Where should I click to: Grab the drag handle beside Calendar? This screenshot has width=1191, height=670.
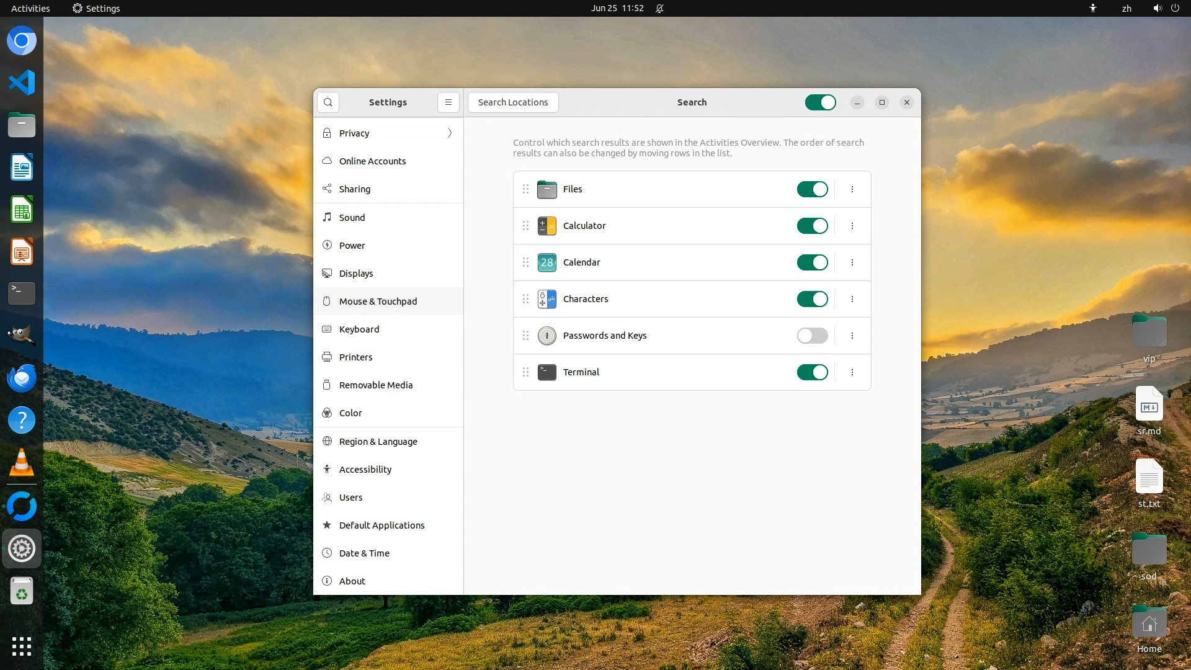(x=525, y=262)
